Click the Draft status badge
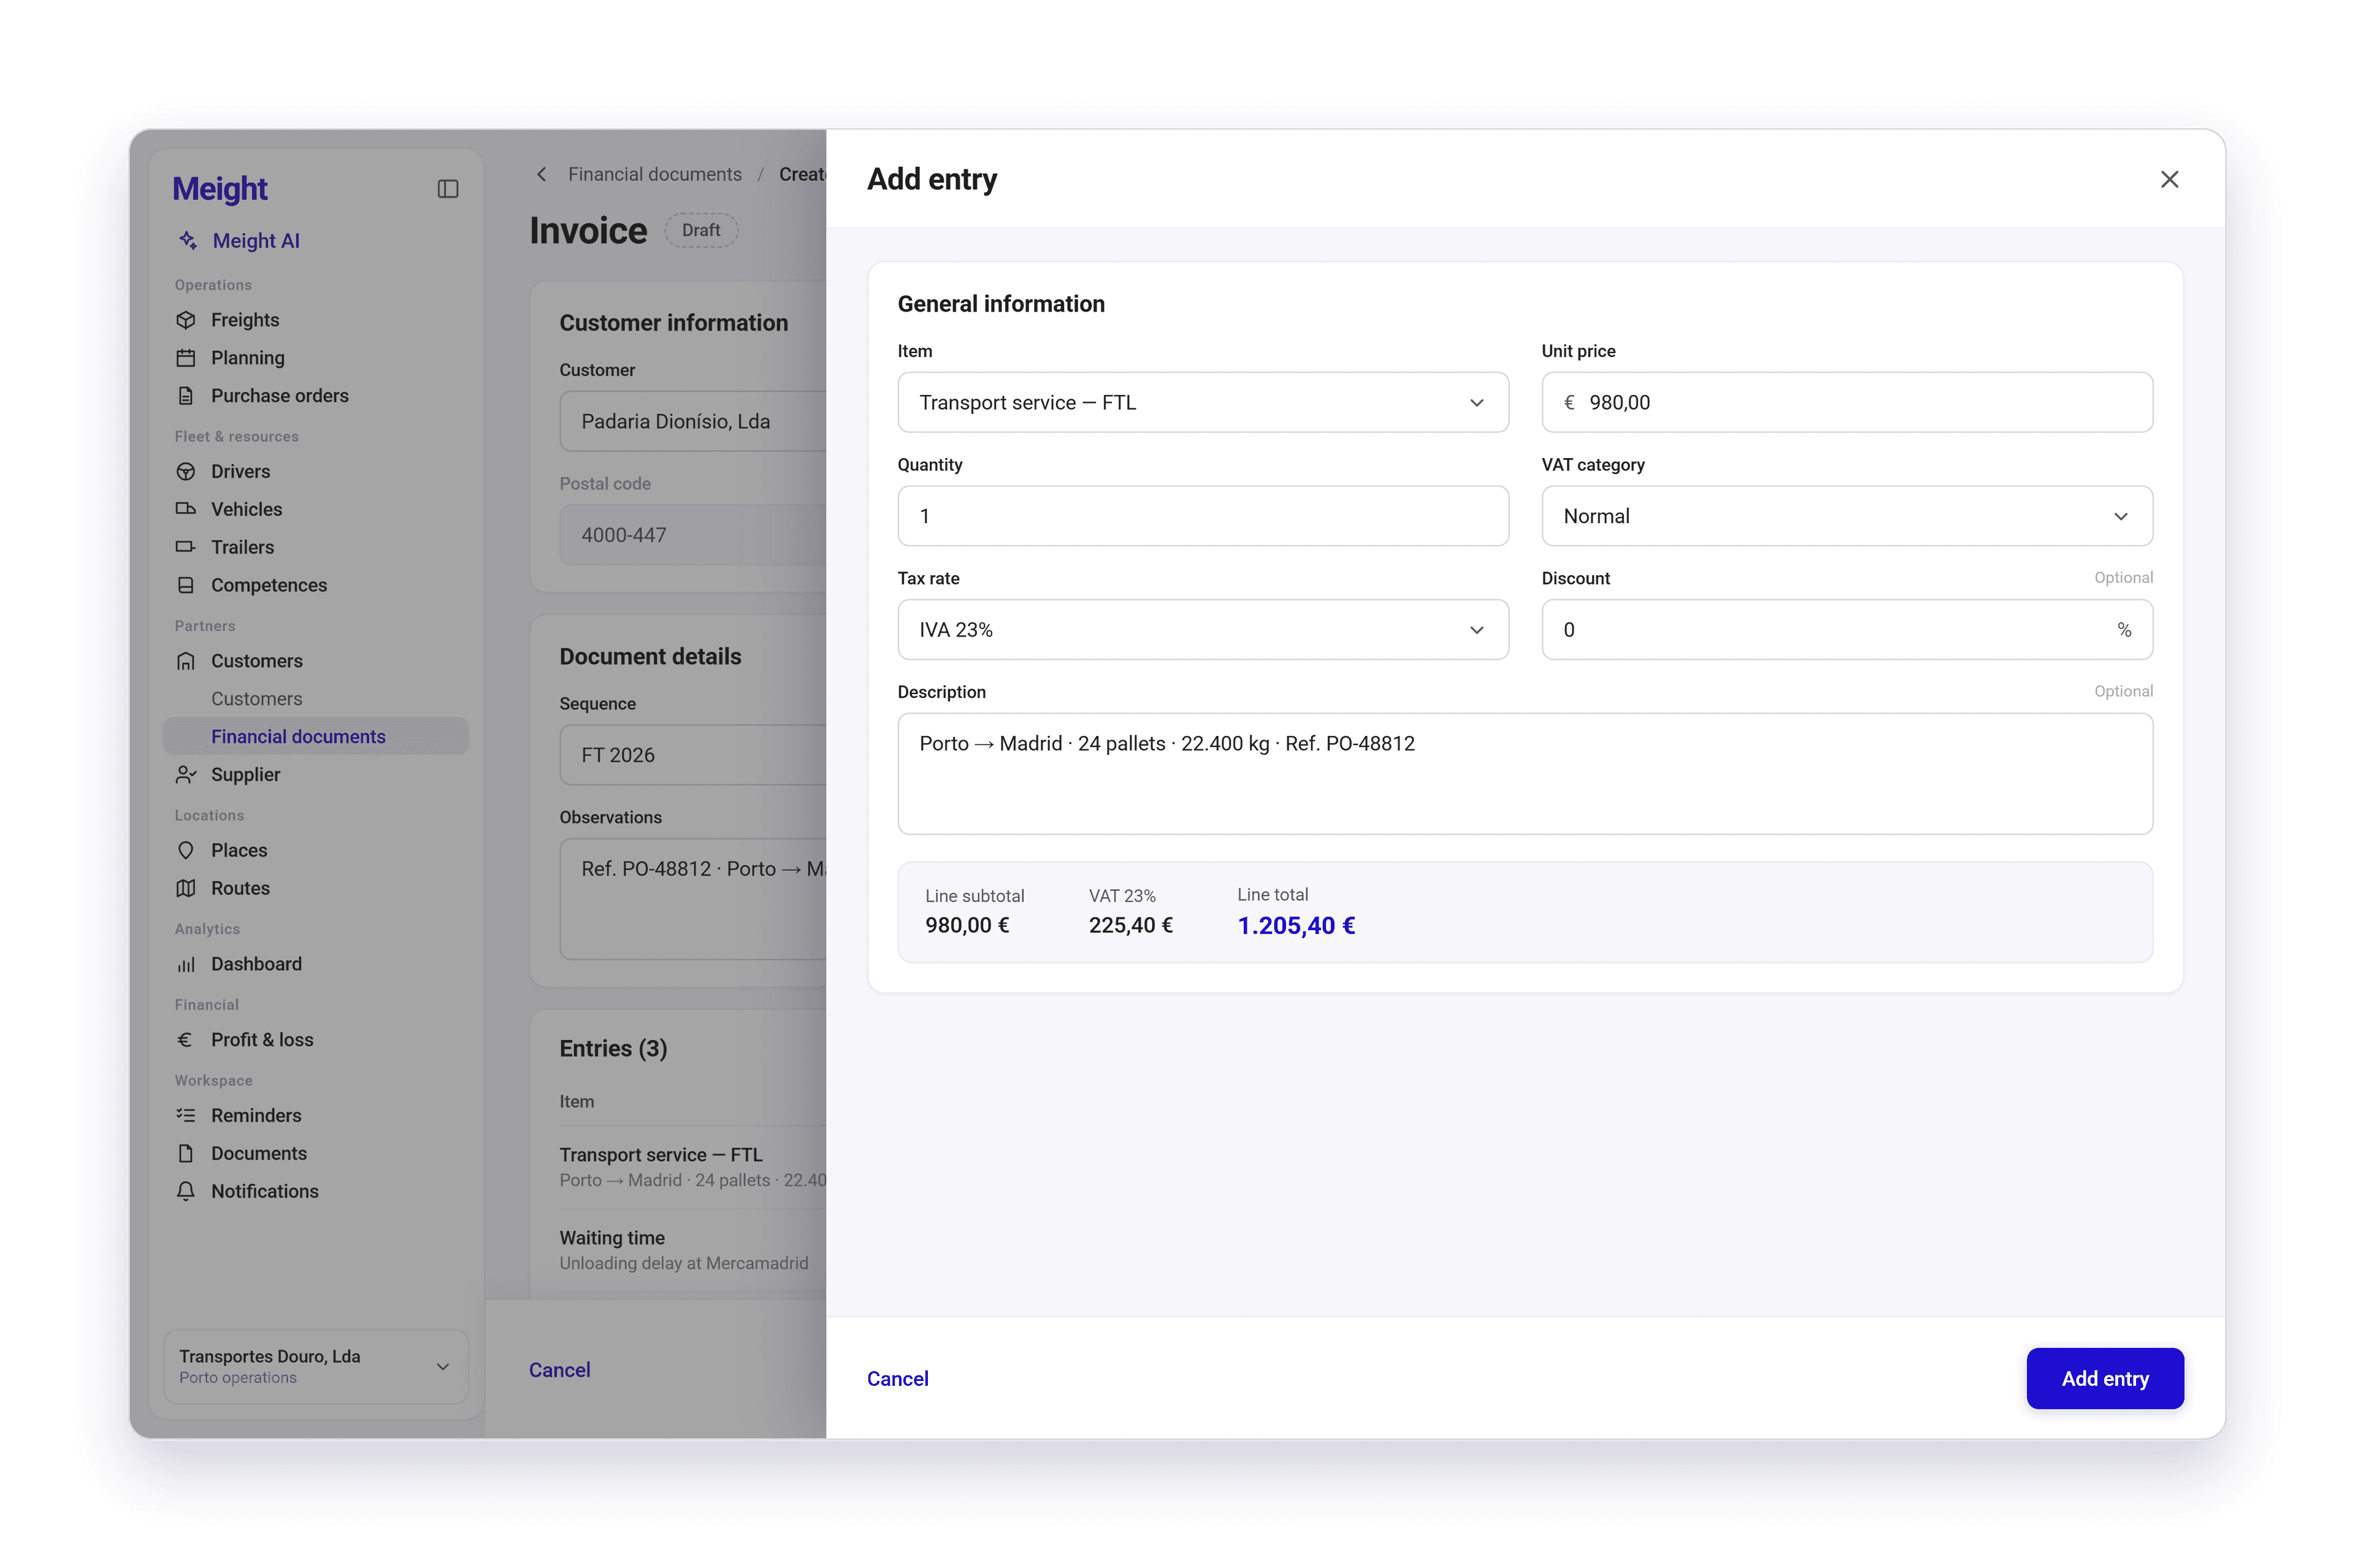The height and width of the screenshot is (1568, 2355). pos(700,230)
